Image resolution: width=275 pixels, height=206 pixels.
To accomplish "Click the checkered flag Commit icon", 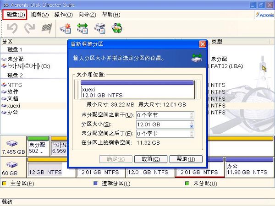I will tap(47, 28).
